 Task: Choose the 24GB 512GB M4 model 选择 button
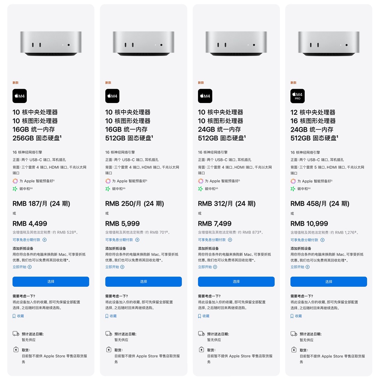click(x=236, y=282)
